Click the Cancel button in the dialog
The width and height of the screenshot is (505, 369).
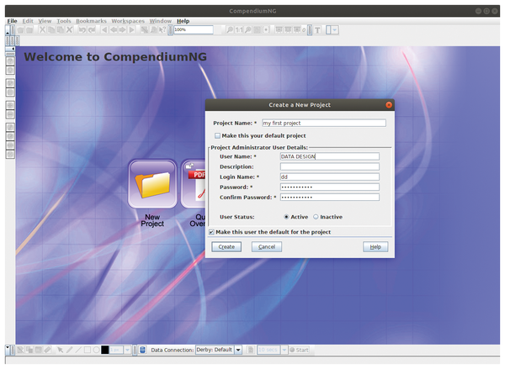tap(267, 247)
